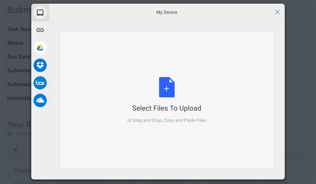Click Select Files To Upload
This screenshot has width=316, height=184.
(167, 108)
